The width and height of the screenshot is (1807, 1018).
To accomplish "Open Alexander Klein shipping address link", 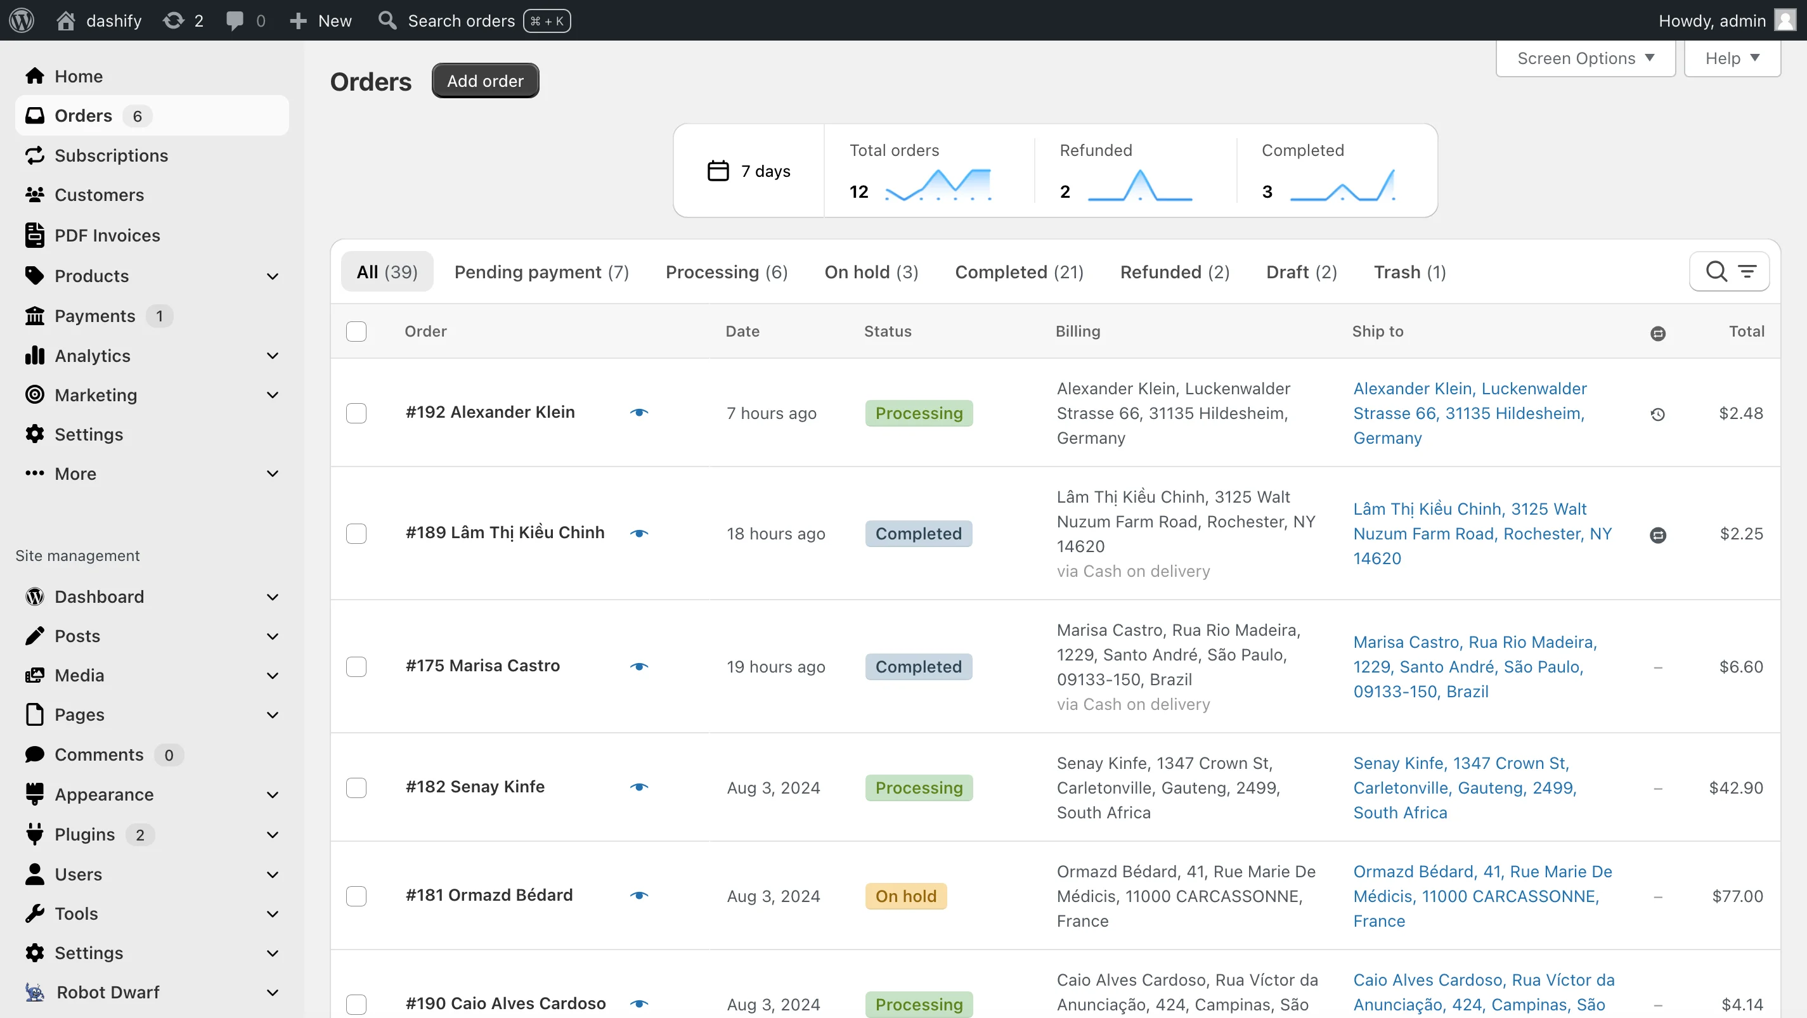I will click(1471, 413).
